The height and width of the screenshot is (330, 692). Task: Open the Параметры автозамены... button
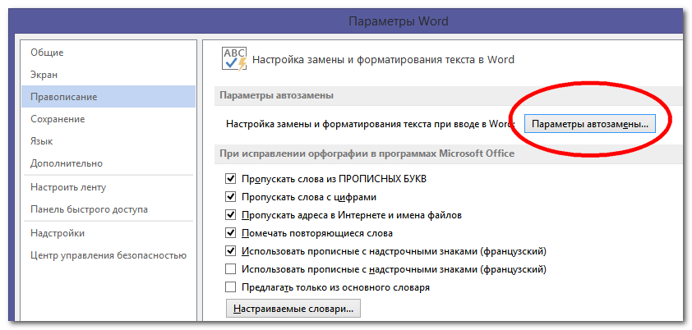point(590,124)
